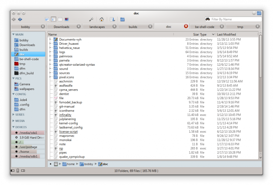Screen dimensions: 273x185
Task: Focus the Filter By Name field
Action: (x=233, y=19)
